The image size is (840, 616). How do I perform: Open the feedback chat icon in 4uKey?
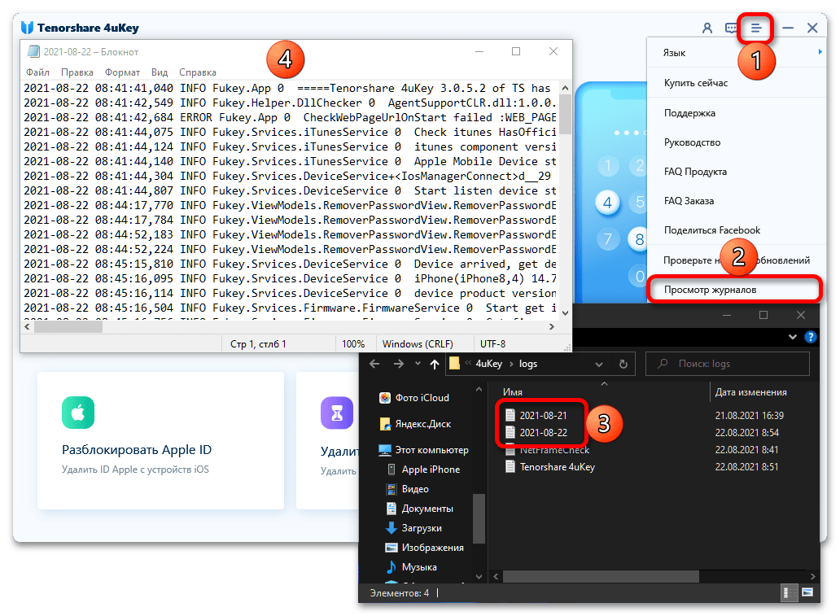point(731,28)
